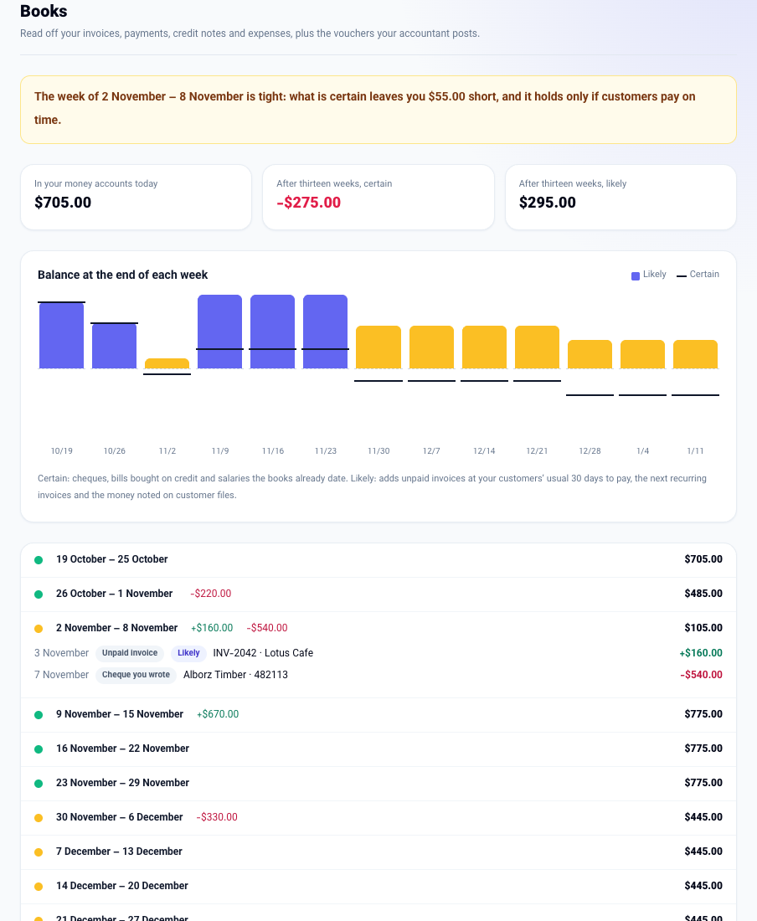Viewport: 757px width, 921px height.
Task: Click the Certain legend line marker
Action: pyautogui.click(x=682, y=275)
